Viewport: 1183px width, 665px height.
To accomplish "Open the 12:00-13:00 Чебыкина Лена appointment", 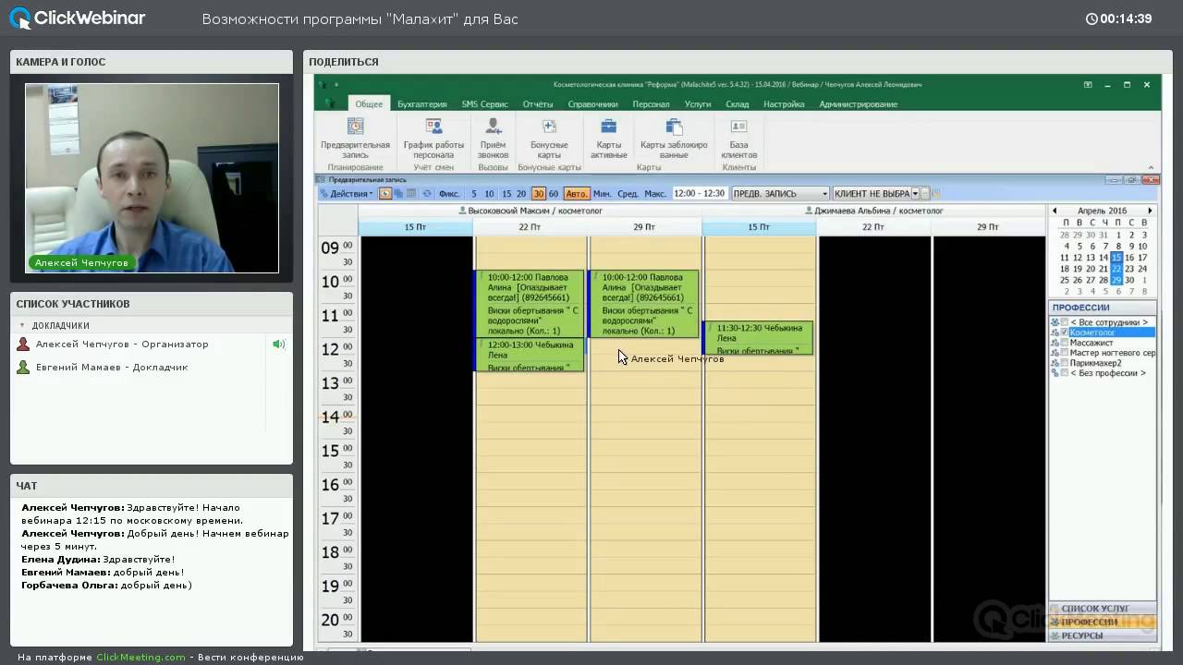I will pos(530,355).
